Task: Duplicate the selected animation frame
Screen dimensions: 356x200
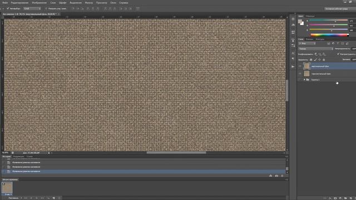Action: [x=54, y=198]
